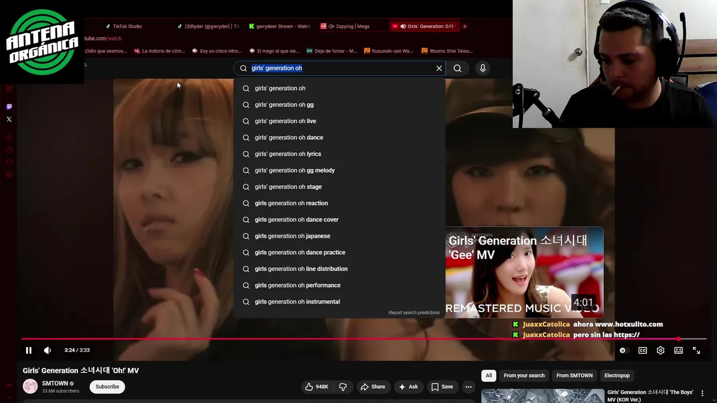Switch to theater mode
Viewport: 717px width, 403px height.
tap(678, 350)
